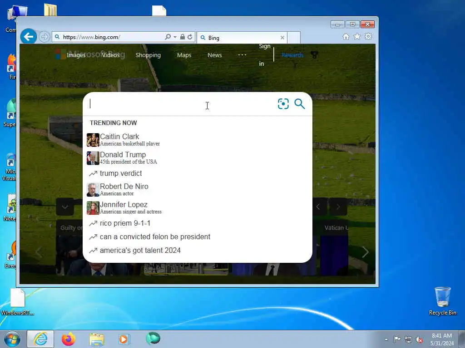Select the Bing tab
Image resolution: width=465 pixels, height=348 pixels.
(x=242, y=38)
